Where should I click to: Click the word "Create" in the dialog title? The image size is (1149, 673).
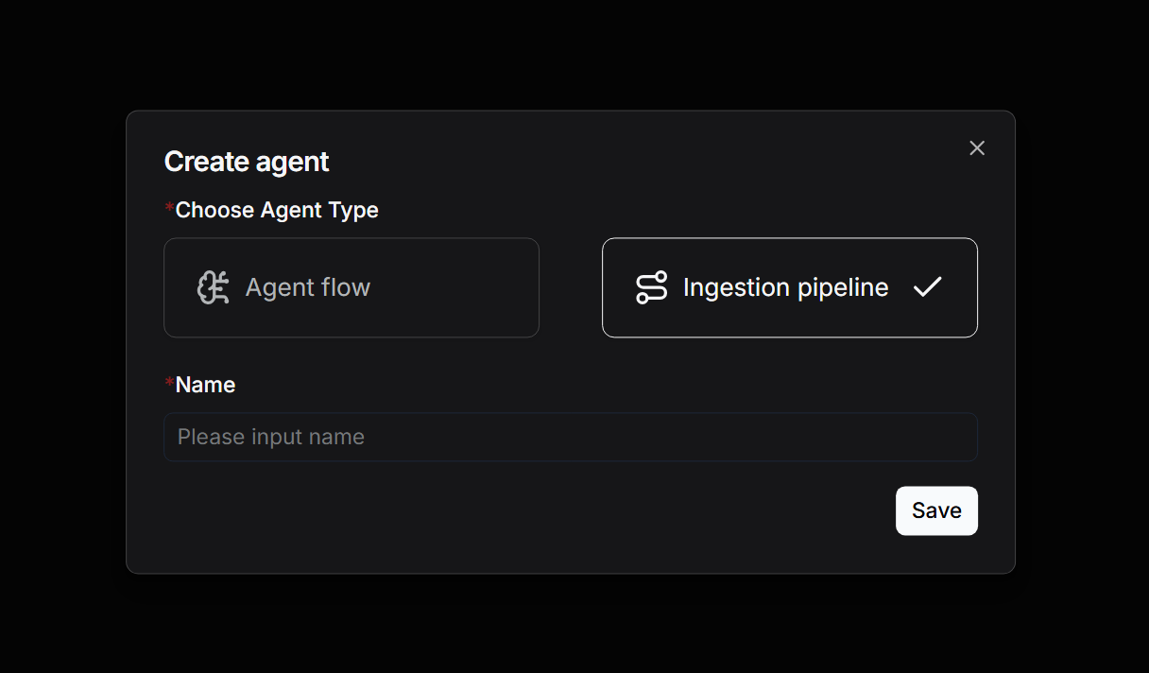tap(205, 162)
